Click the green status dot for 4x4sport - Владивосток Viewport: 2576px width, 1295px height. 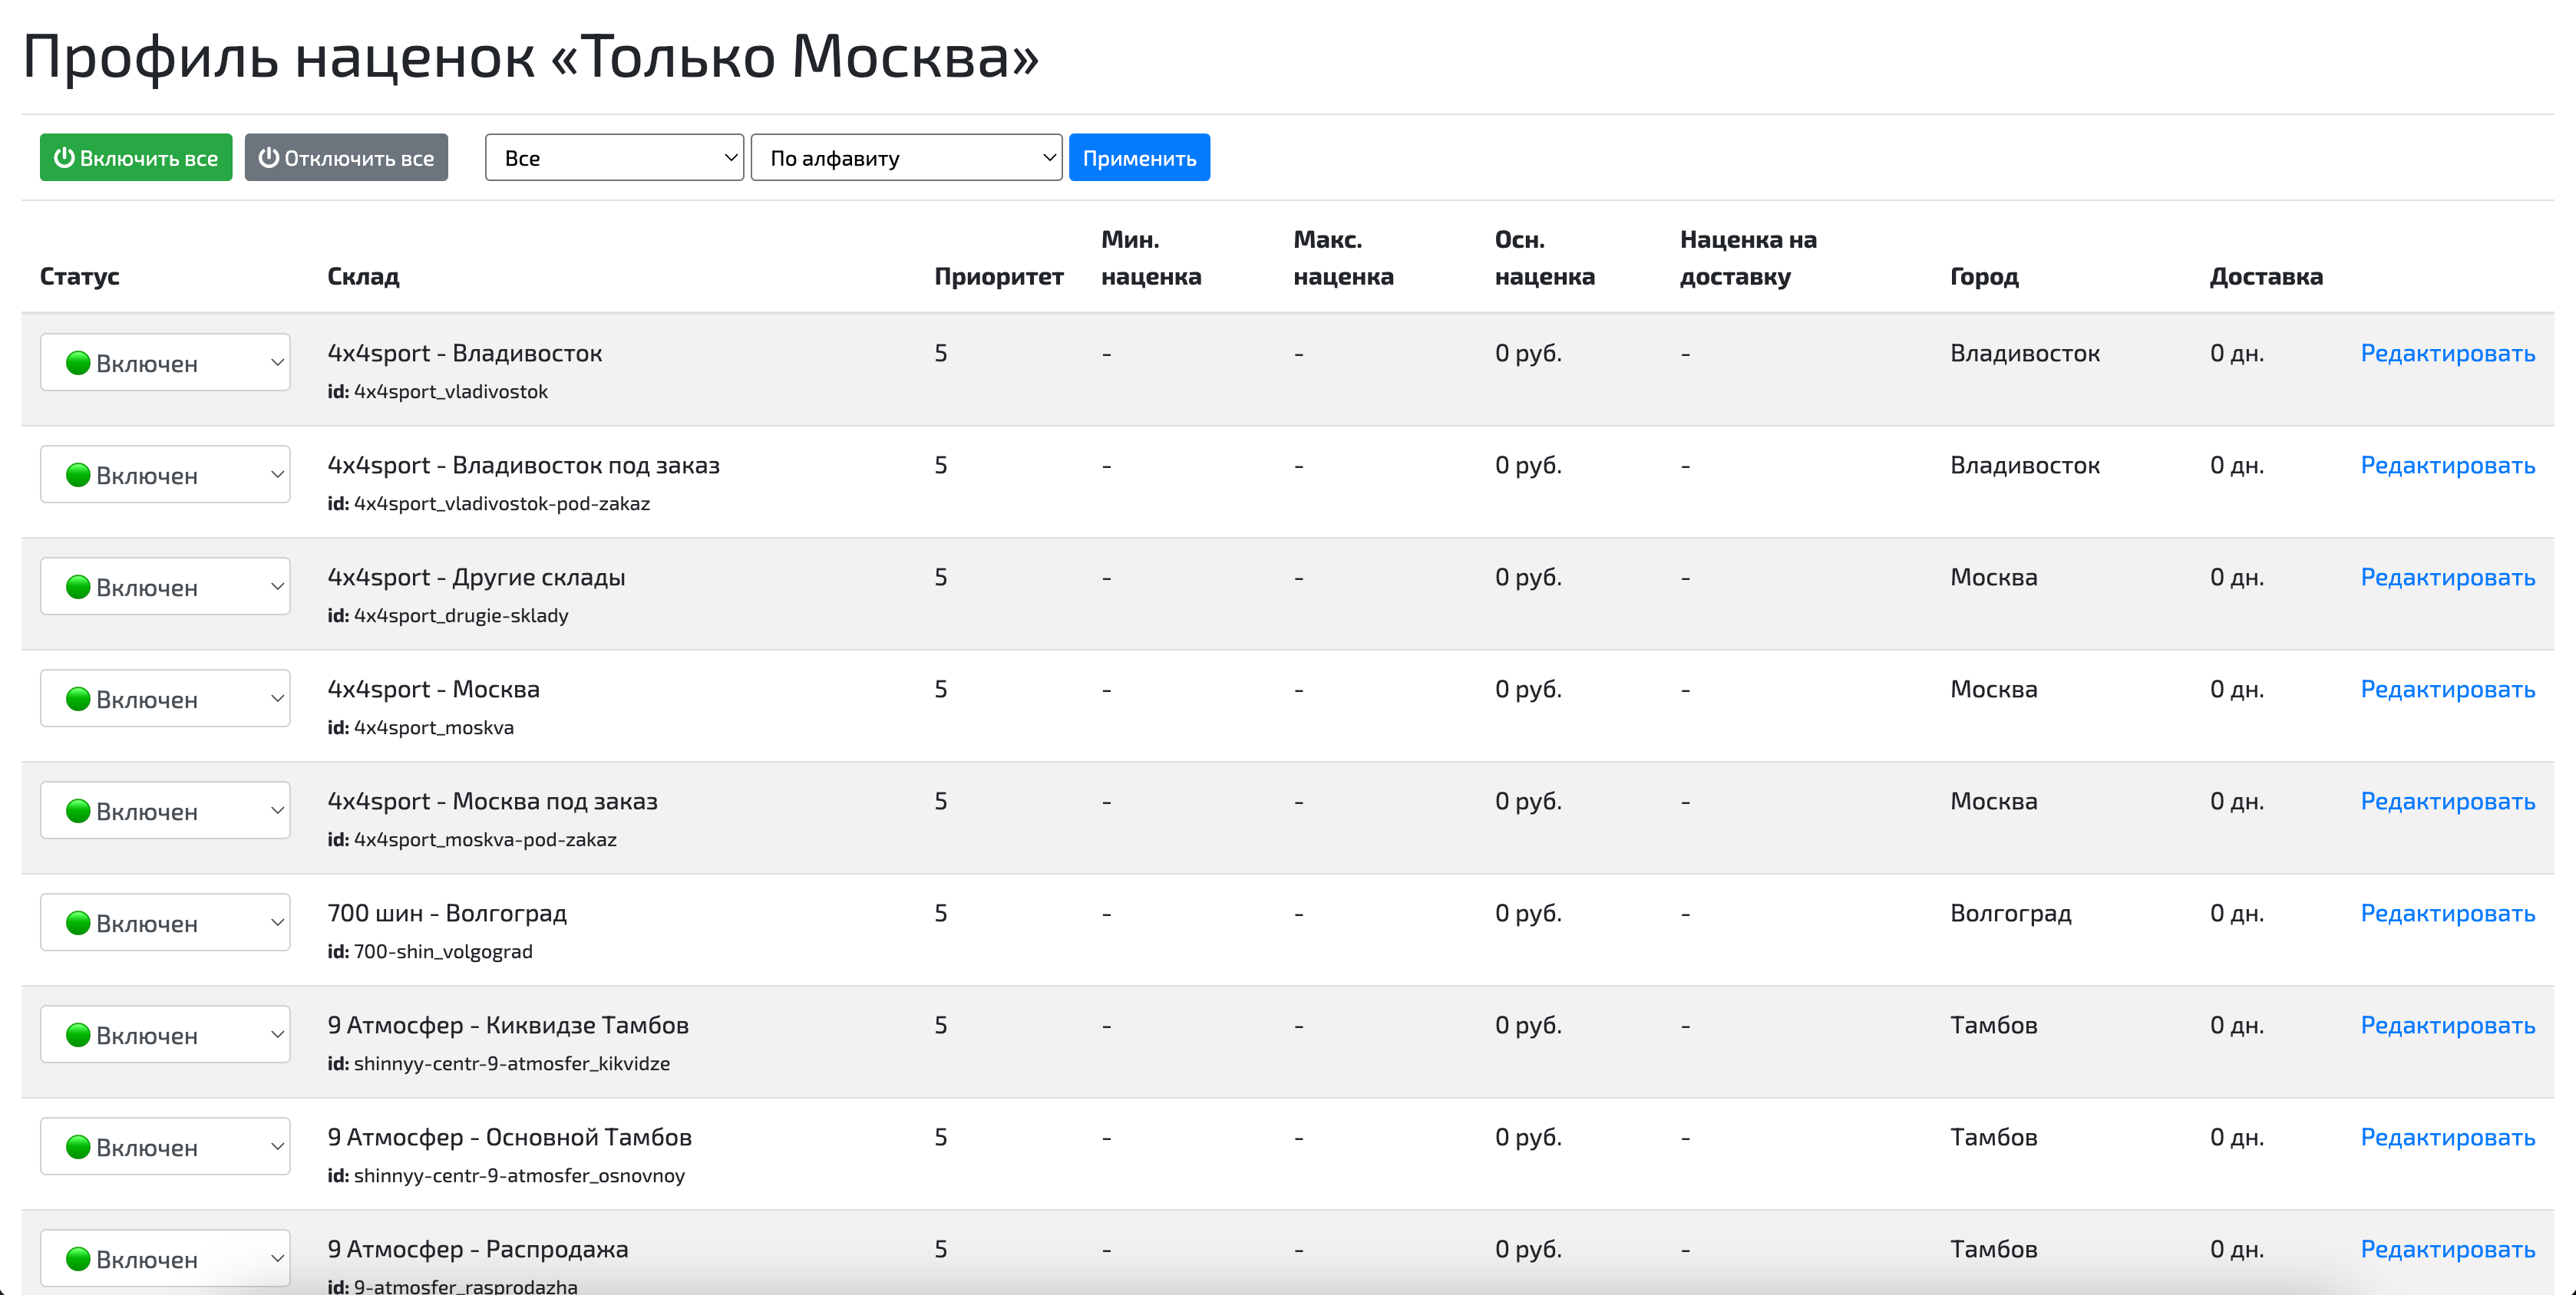pyautogui.click(x=80, y=361)
